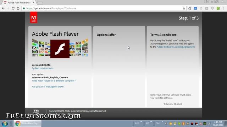Click the blue checkmark extension icon
The image size is (227, 127).
pos(195,8)
